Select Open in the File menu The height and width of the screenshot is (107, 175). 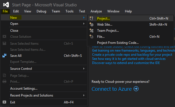[44, 24]
